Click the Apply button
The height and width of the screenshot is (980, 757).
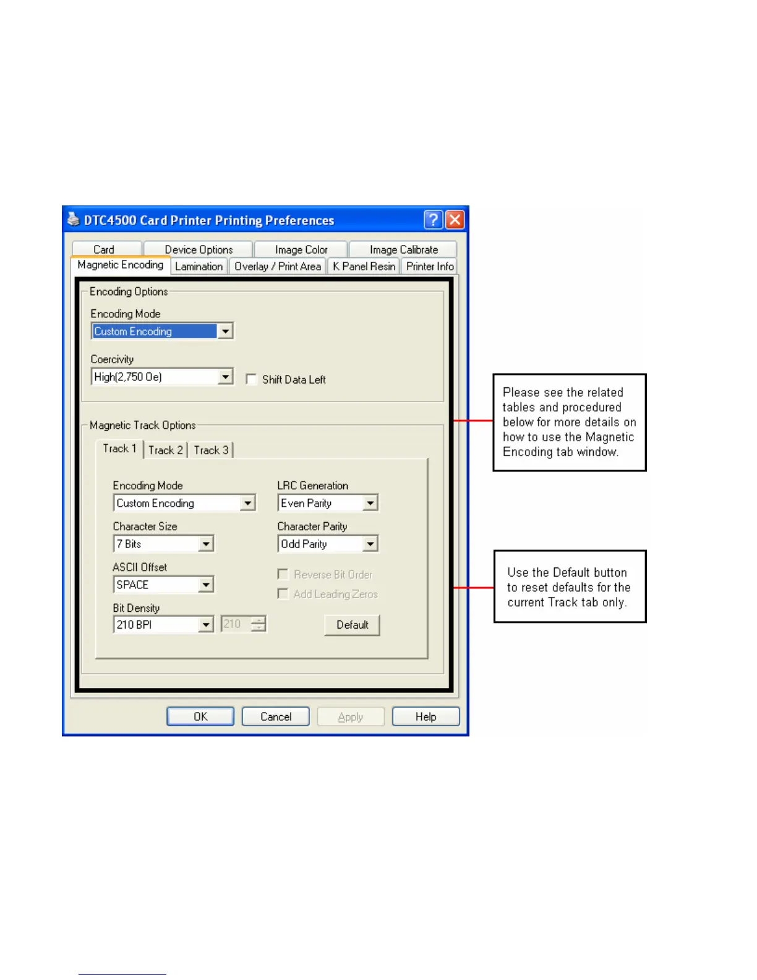pos(351,716)
